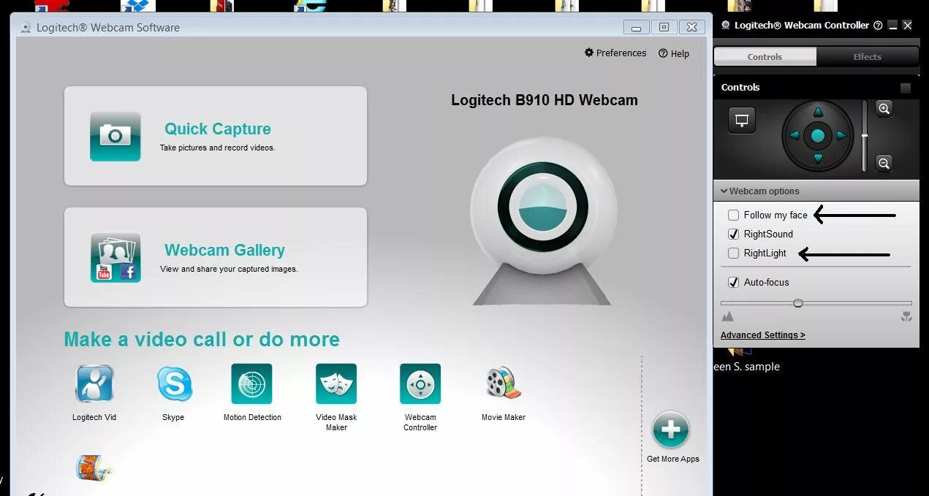Close Logitech Webcam Software window

(691, 28)
